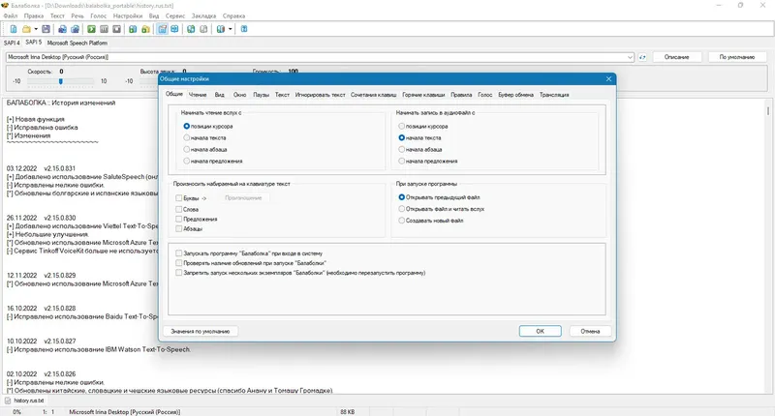
Task: Click the Help icon at the toolbar end
Action: click(x=244, y=29)
